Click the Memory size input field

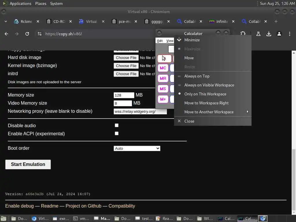pyautogui.click(x=124, y=95)
